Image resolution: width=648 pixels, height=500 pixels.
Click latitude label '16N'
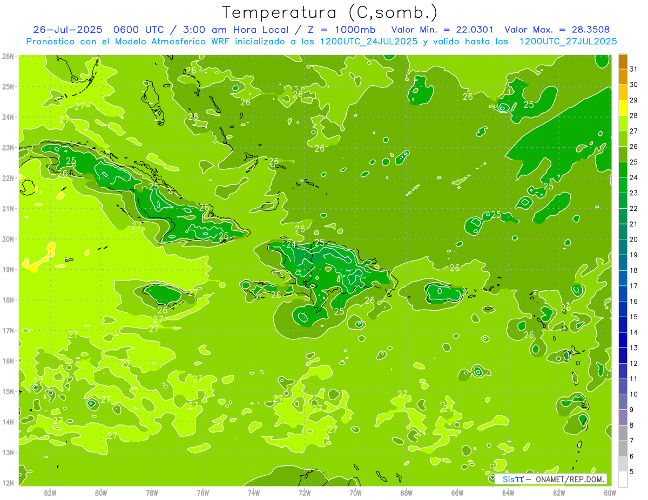click(8, 361)
